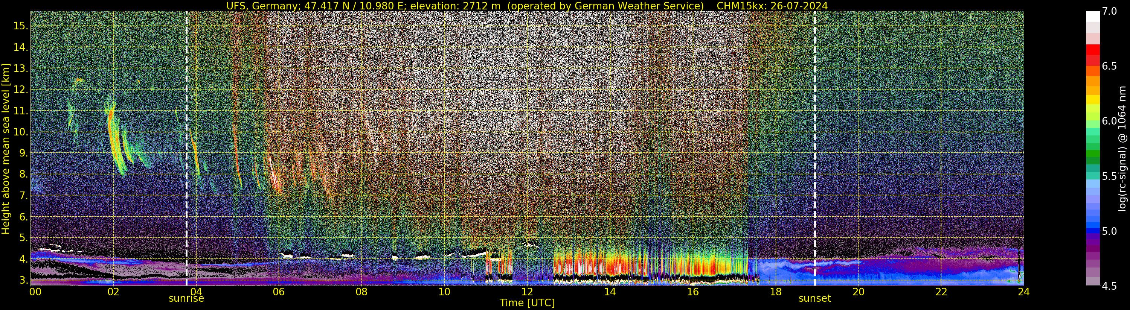This screenshot has width=1130, height=310.
Task: Click the '10.' height axis tick label
Action: coord(21,132)
